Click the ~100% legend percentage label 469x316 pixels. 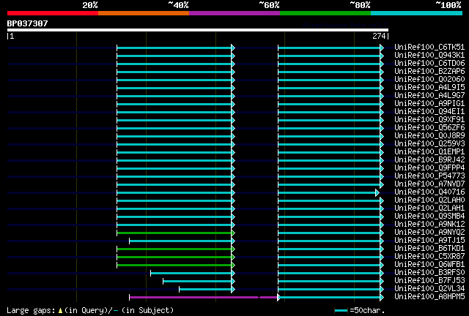pos(448,5)
